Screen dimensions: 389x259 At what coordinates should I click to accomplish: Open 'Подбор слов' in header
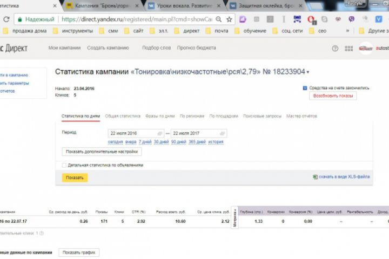(156, 48)
